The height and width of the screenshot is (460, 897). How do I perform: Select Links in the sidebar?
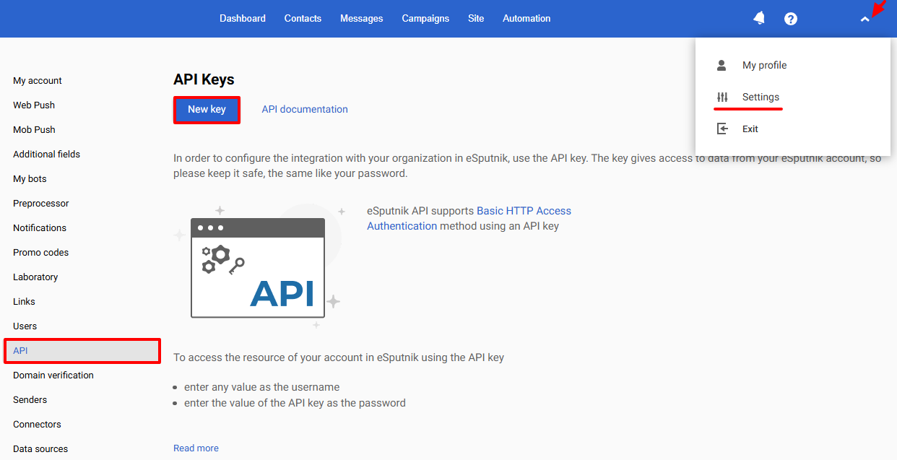pyautogui.click(x=24, y=301)
